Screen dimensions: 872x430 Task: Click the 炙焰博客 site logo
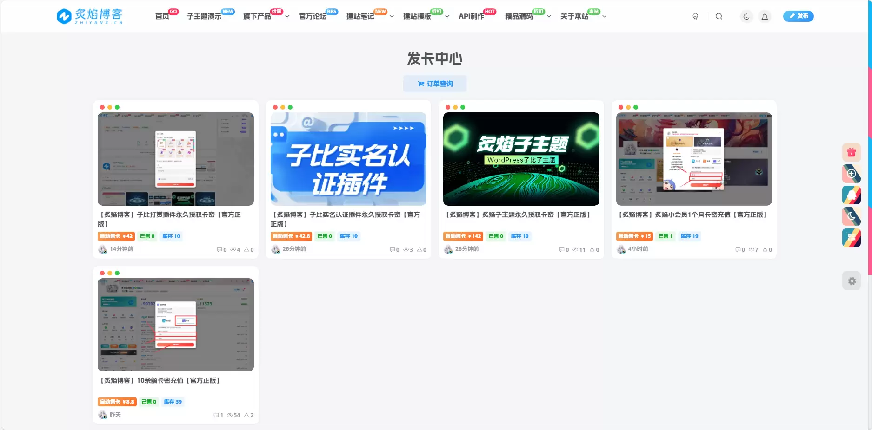click(89, 16)
